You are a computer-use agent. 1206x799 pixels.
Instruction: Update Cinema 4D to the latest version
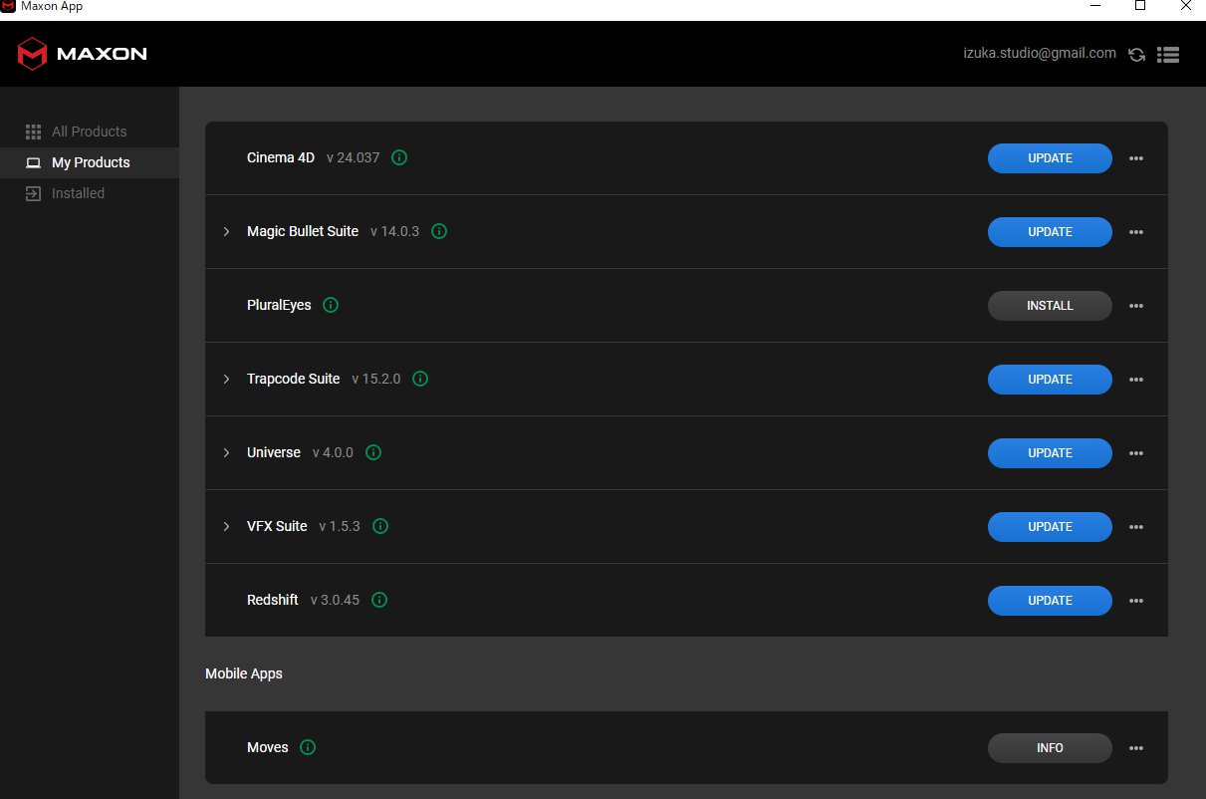(1050, 157)
